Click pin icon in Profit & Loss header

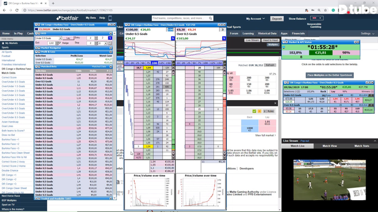39,52
